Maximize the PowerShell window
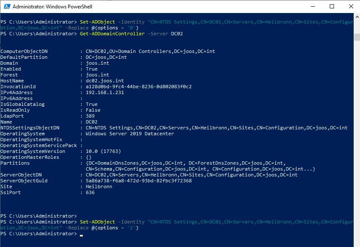Screen dimensions: 360x247 [332, 6]
